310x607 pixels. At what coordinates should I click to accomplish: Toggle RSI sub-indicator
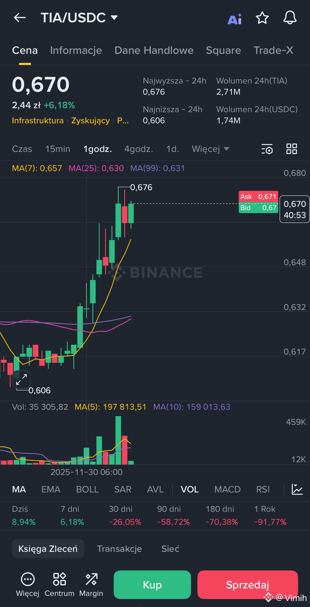pos(263,489)
